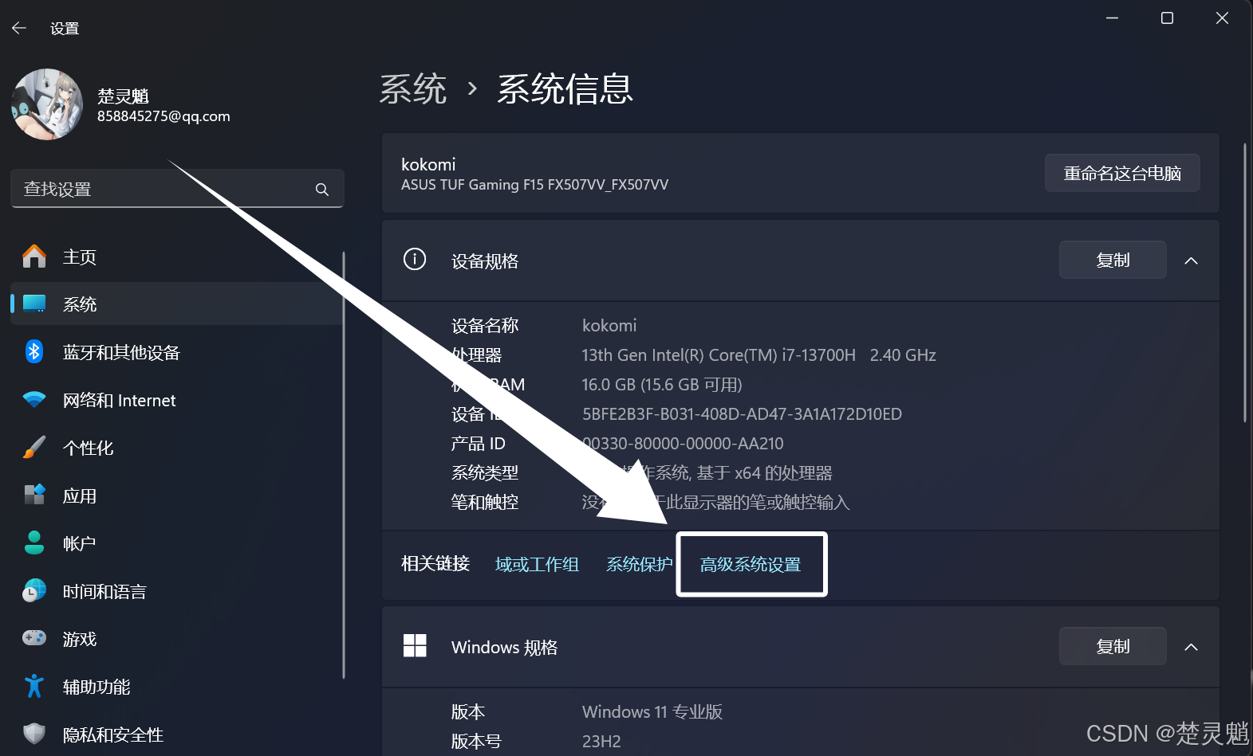Click the Wi-Fi icon for 网络和 Internet

click(34, 400)
